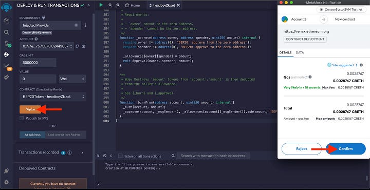Open the analysis chart sidebar icon

coord(7,66)
